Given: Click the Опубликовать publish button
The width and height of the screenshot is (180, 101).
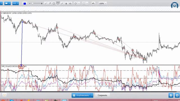Looking at the screenshot, I should pos(81,95).
